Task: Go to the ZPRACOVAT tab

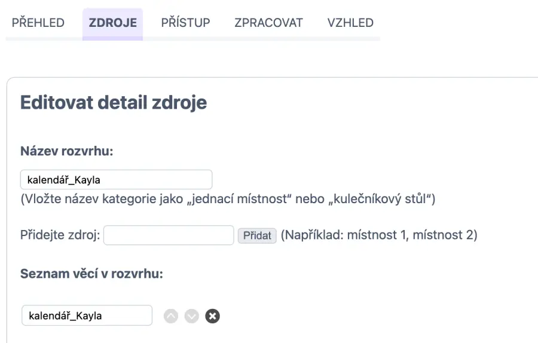Action: [x=268, y=23]
